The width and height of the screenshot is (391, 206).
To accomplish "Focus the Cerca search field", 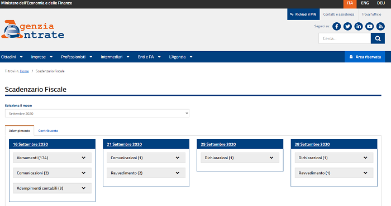I will pos(345,38).
